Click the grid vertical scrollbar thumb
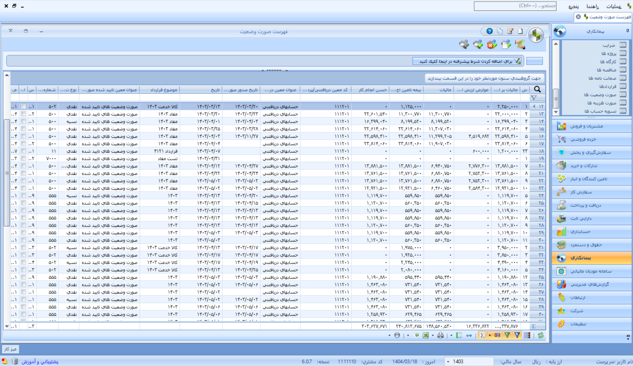This screenshot has width=633, height=366. pos(7,173)
